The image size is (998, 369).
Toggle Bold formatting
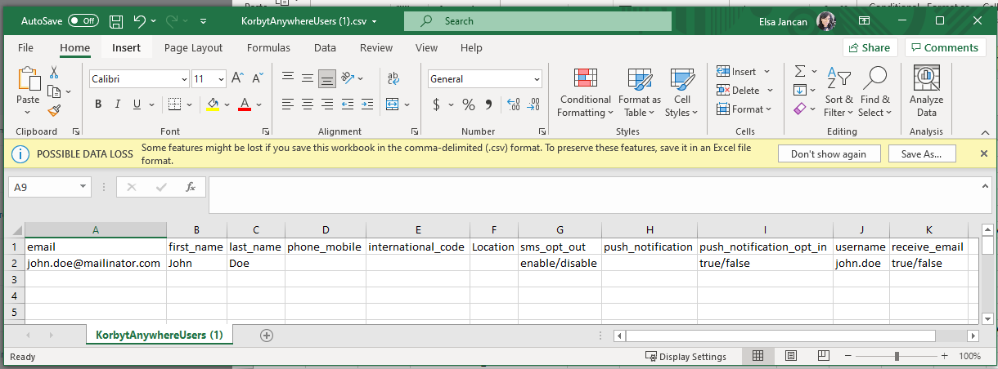[98, 104]
